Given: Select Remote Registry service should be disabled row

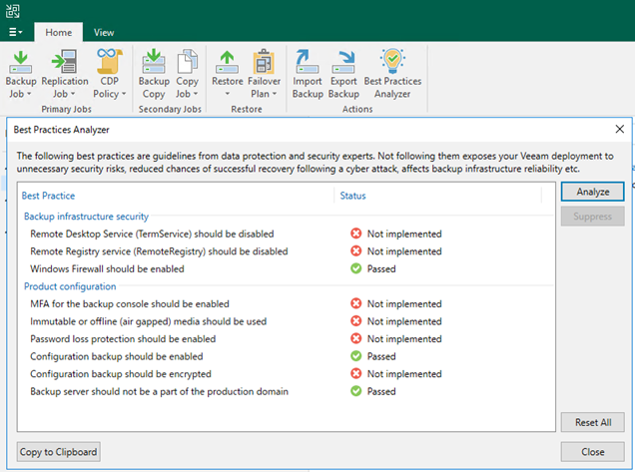Looking at the screenshot, I should click(286, 251).
